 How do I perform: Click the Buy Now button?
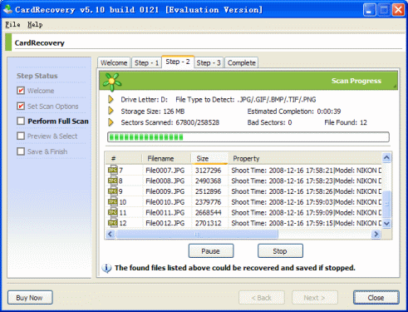[x=30, y=298]
